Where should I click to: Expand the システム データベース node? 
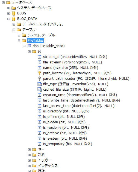coord(8,8)
